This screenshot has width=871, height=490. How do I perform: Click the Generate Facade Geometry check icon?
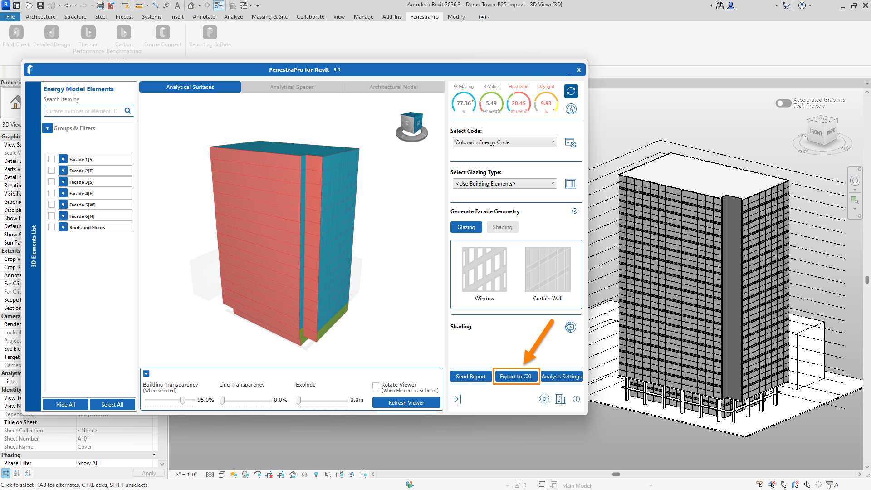[575, 211]
